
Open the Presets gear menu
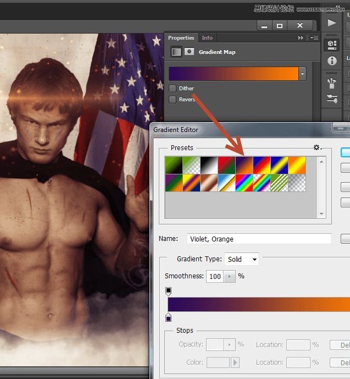coord(317,147)
